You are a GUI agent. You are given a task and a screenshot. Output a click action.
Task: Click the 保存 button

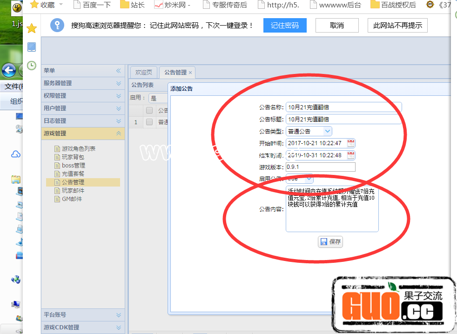coord(330,242)
